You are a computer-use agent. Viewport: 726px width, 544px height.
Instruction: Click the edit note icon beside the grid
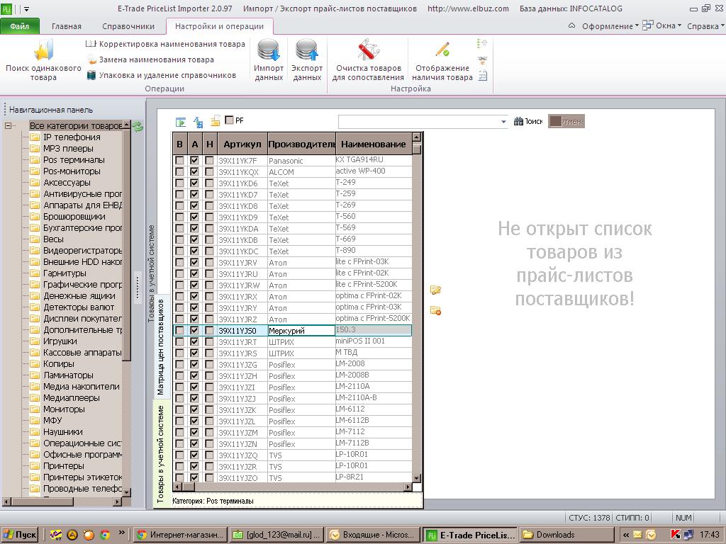coord(435,290)
